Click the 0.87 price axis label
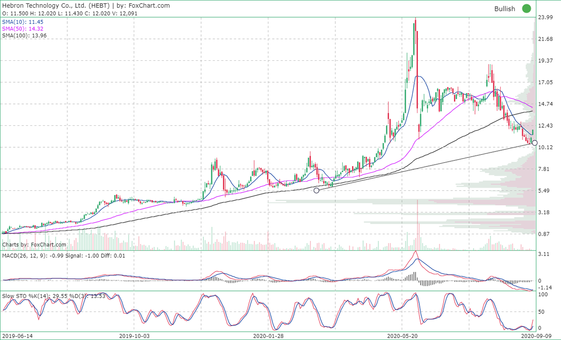 (544, 234)
